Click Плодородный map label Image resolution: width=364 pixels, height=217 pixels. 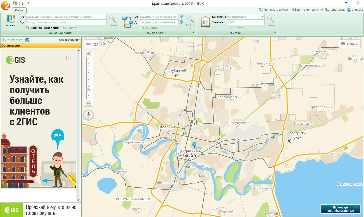pos(238,122)
